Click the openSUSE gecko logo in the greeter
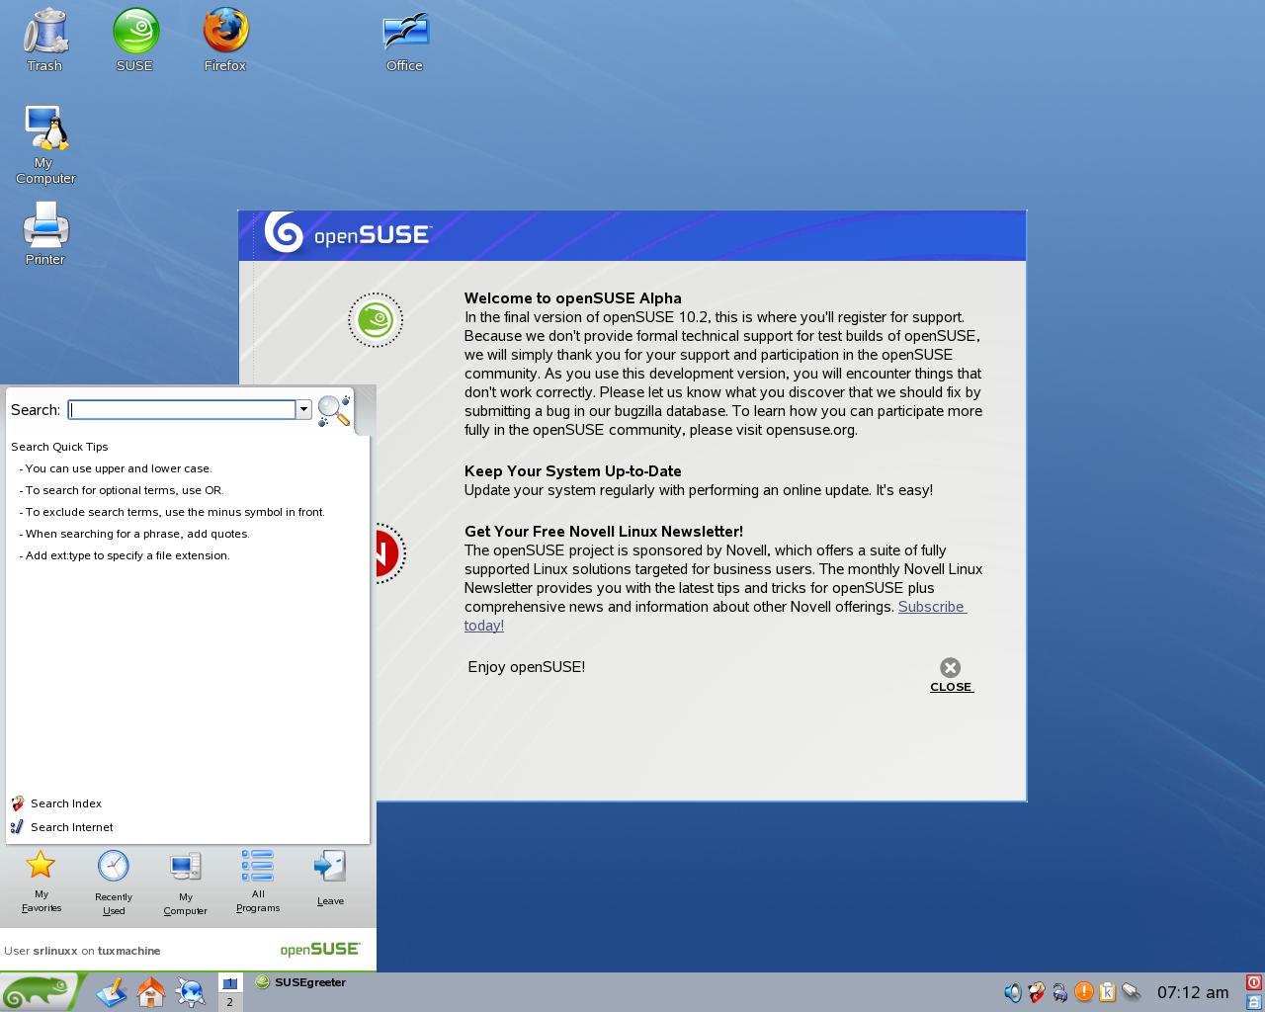Viewport: 1265px width, 1012px height. tap(376, 320)
